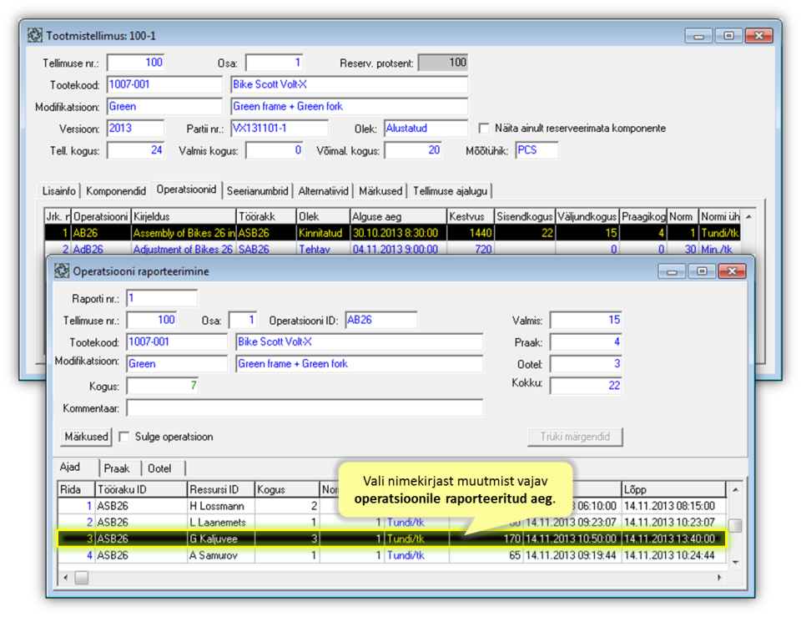Click scroll-left arrow of times list
This screenshot has height=617, width=801.
[x=65, y=577]
